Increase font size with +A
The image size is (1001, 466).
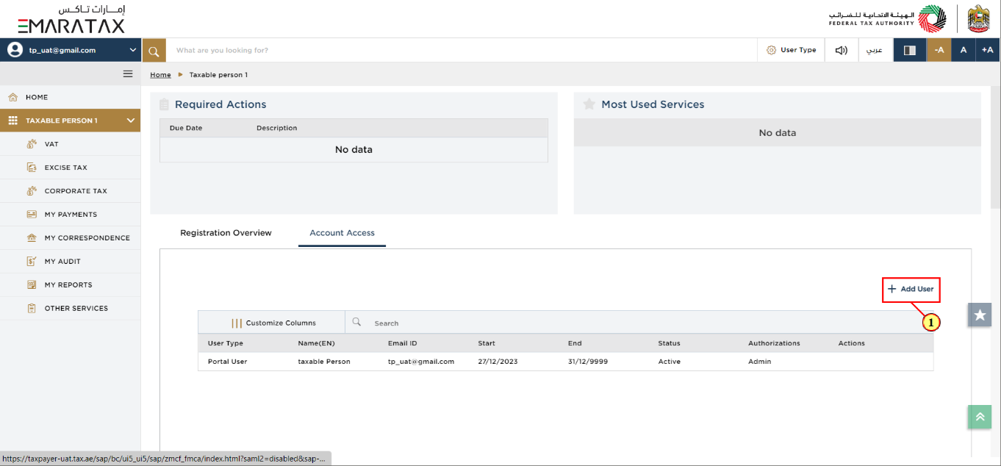pyautogui.click(x=988, y=50)
